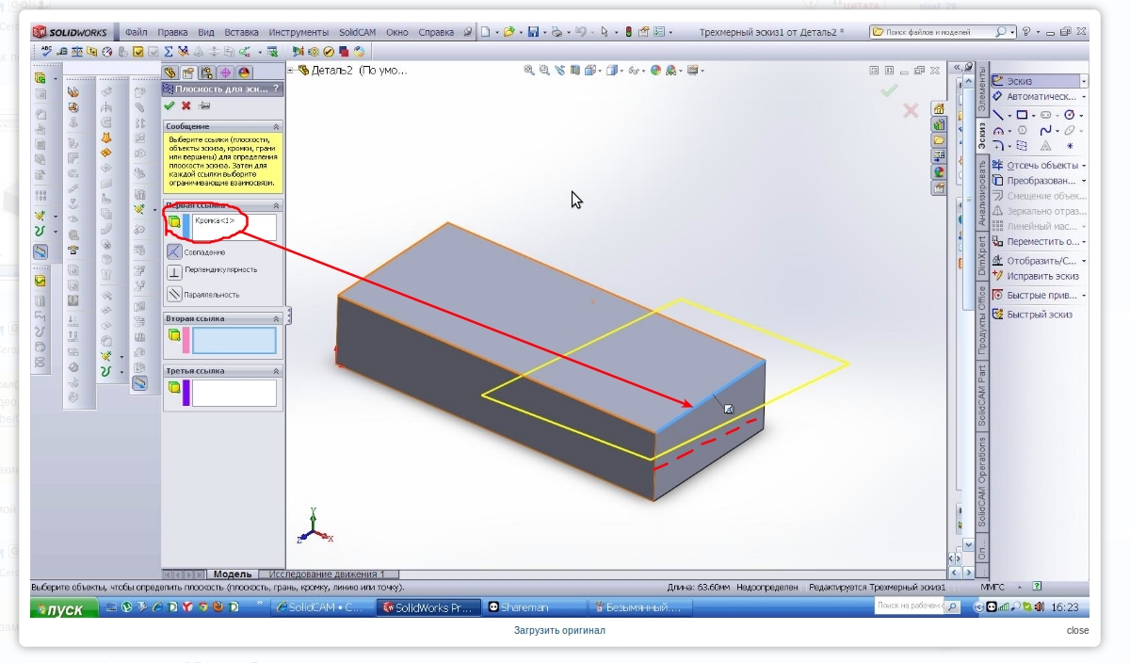Open the SolidWorks Resources home task pane
1130x663 pixels.
(939, 108)
